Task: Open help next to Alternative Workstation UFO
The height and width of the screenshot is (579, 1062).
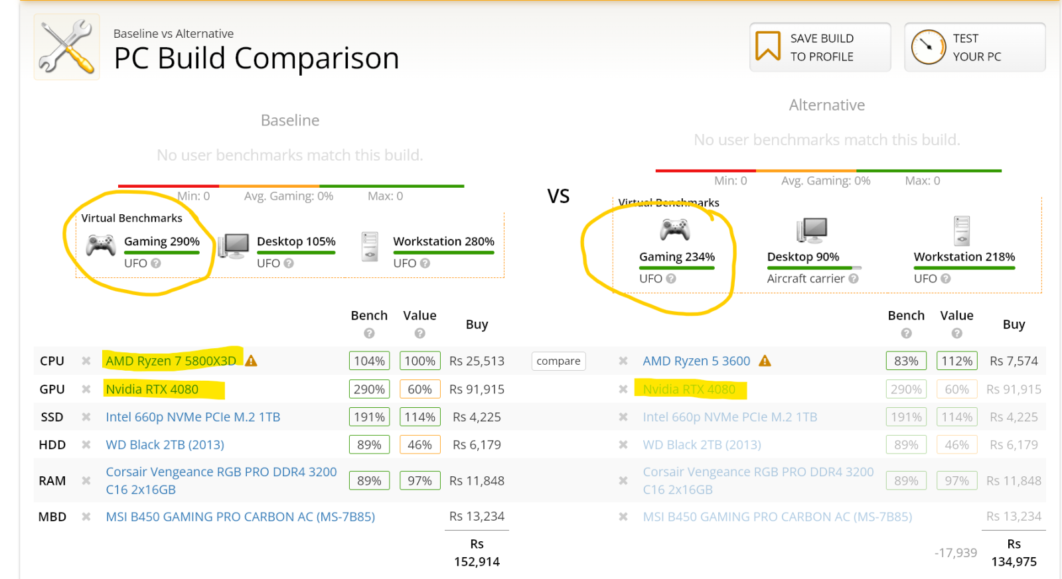Action: [946, 279]
